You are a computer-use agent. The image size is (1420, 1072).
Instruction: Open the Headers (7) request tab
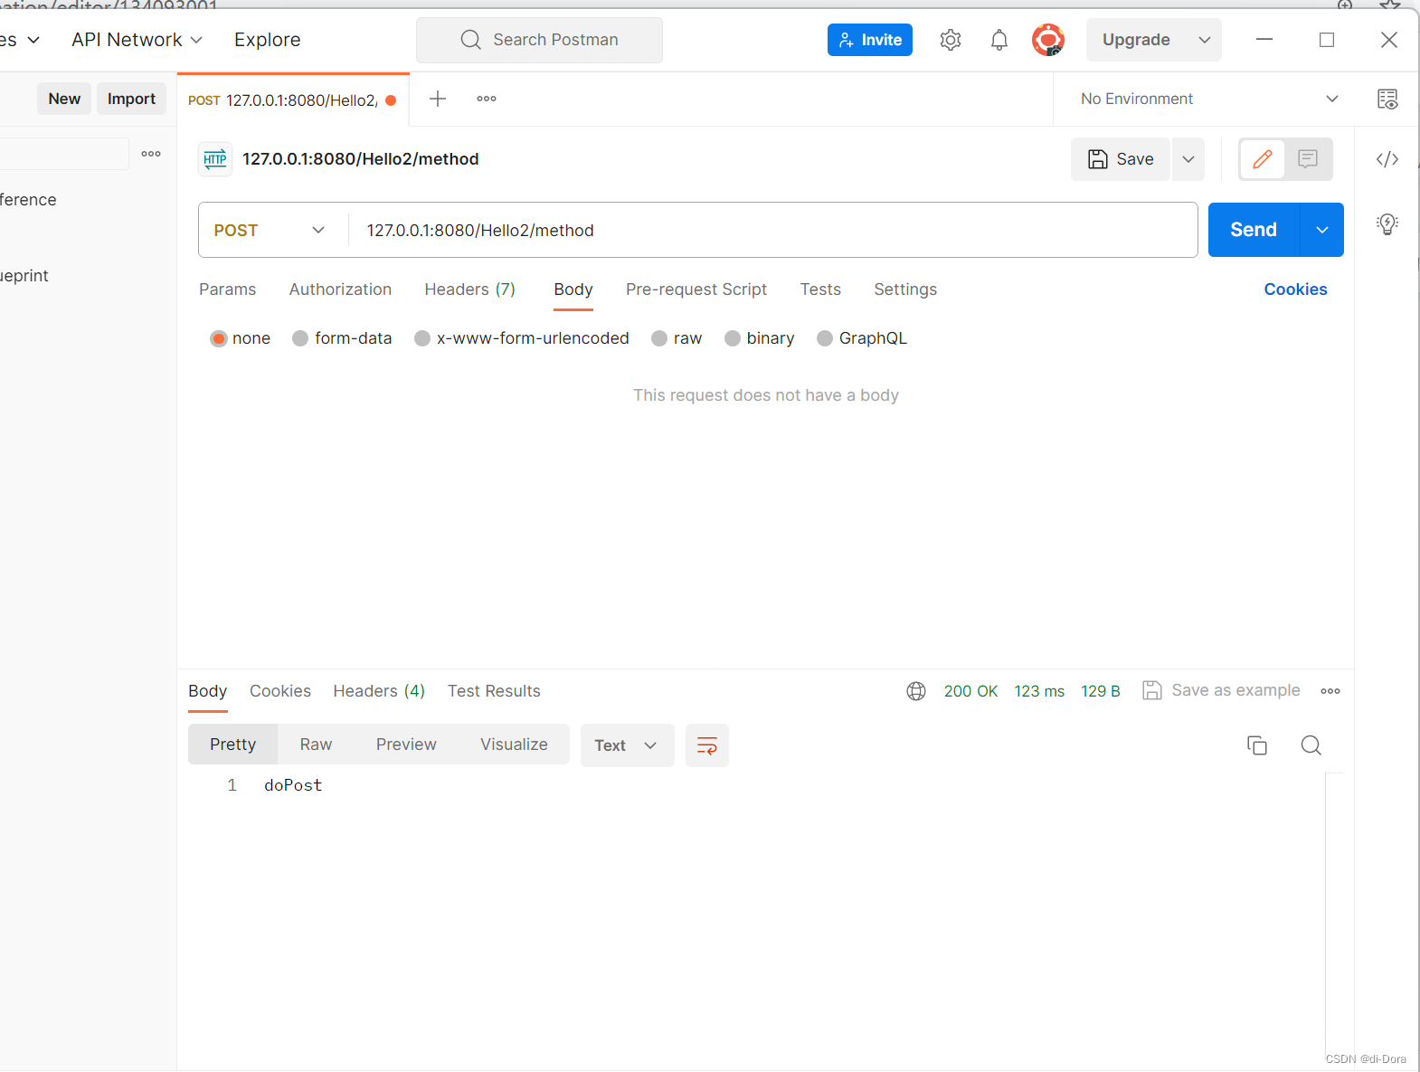pos(469,289)
